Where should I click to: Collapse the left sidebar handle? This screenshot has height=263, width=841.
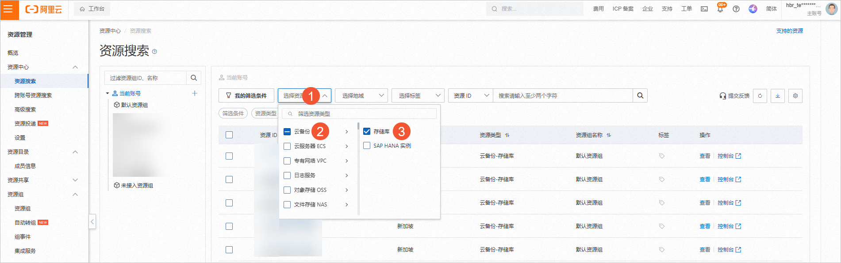coord(92,221)
